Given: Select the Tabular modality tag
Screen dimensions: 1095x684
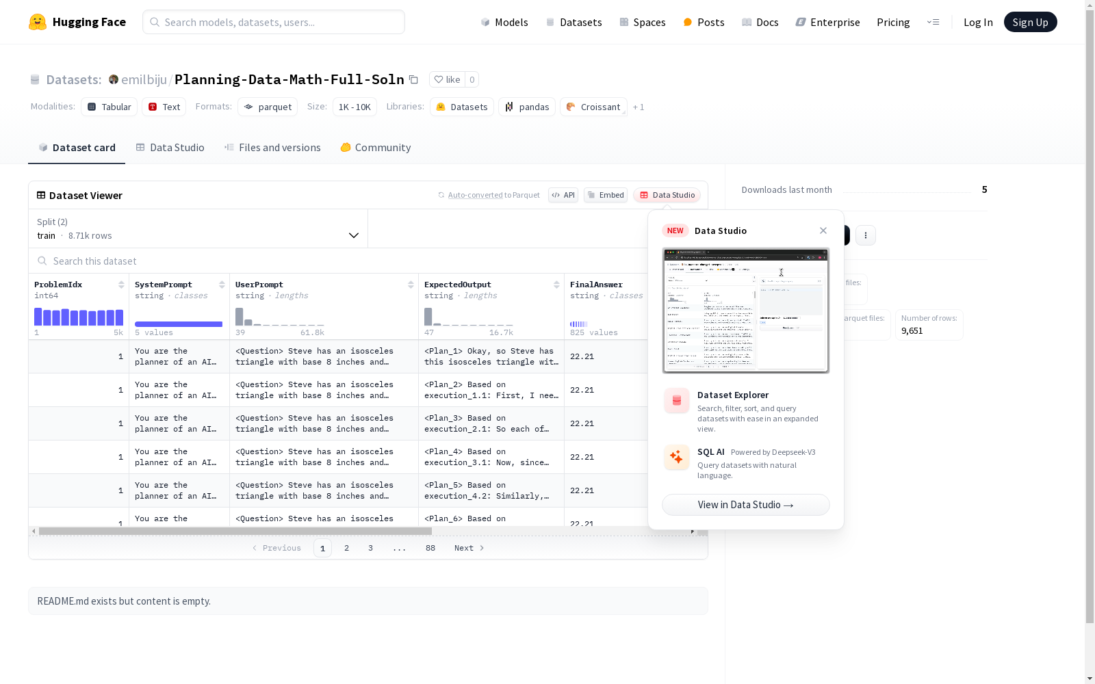Looking at the screenshot, I should click(x=109, y=107).
